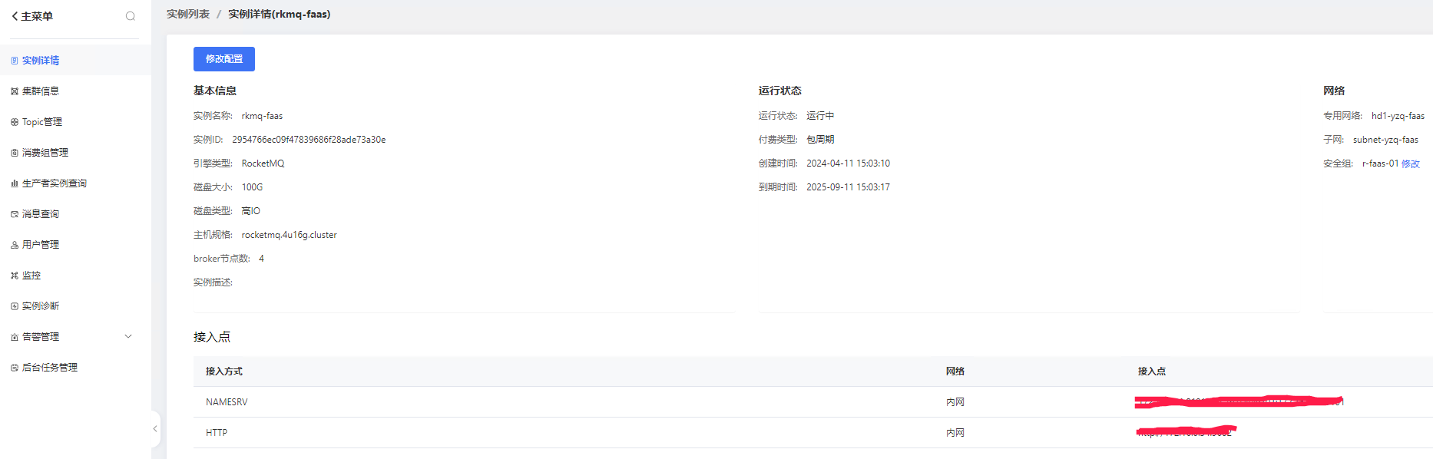The image size is (1433, 459).
Task: Click the 子网 value subnet-yzq-faas
Action: 1385,140
